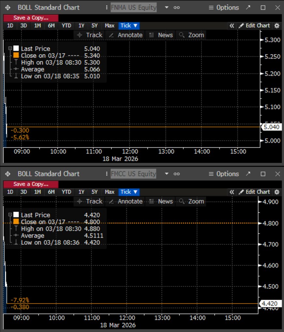Select the YTD tab on FMCC chart
The width and height of the screenshot is (284, 332).
click(x=66, y=192)
